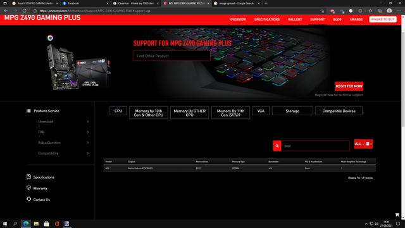Screen dimensions: 405x228
Task: Switch to image upload Google Search tab
Action: [237, 3]
